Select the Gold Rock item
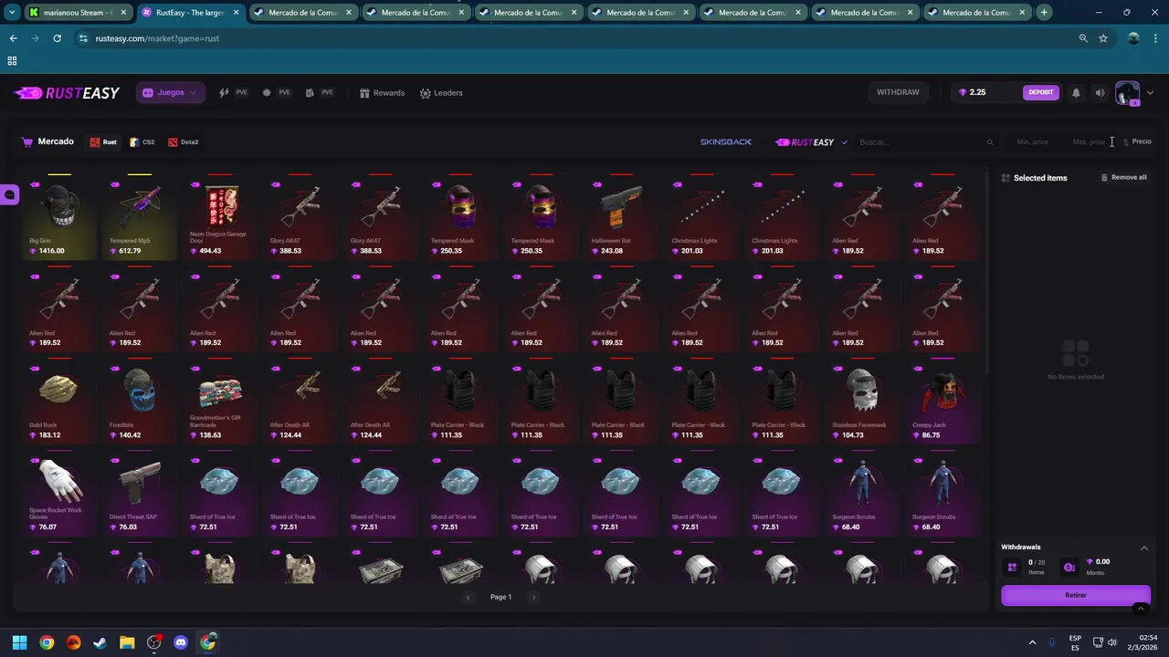This screenshot has height=657, width=1169. click(x=59, y=400)
